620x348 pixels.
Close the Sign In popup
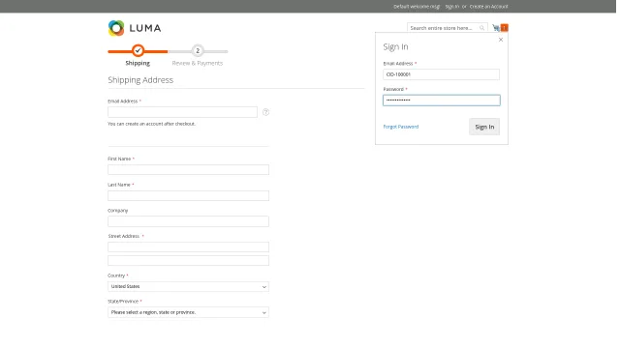tap(501, 40)
